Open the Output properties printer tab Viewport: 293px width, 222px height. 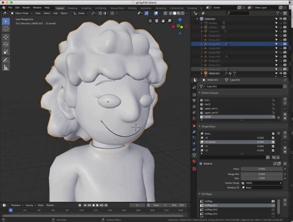[x=194, y=101]
